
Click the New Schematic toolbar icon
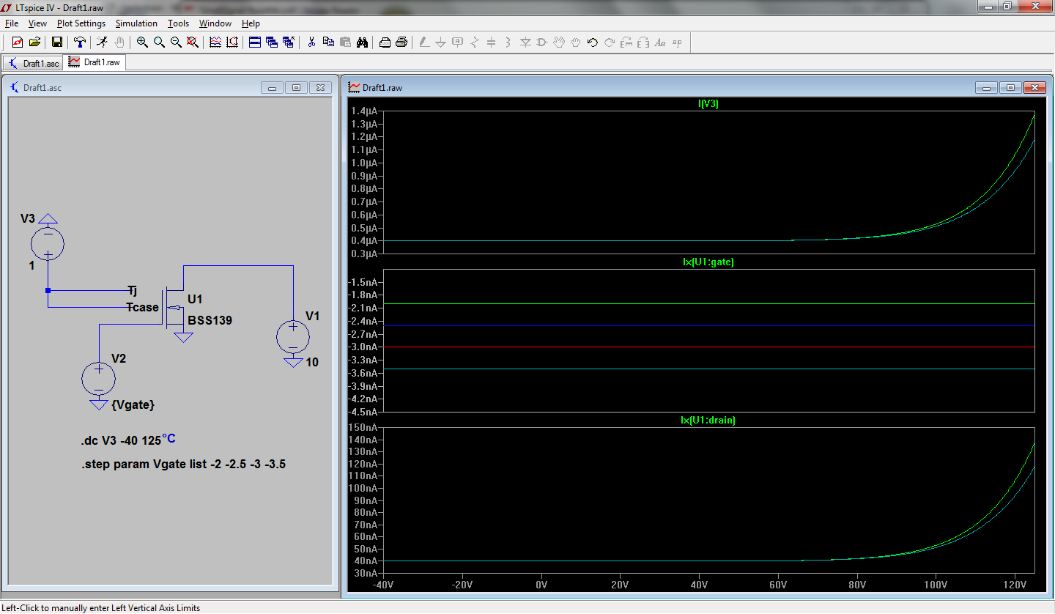[18, 42]
